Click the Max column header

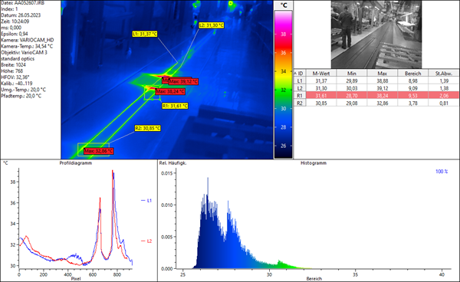tap(383, 74)
